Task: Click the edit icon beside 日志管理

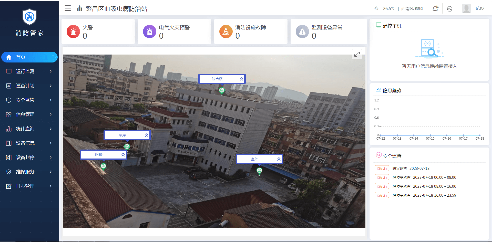Action: 9,186
